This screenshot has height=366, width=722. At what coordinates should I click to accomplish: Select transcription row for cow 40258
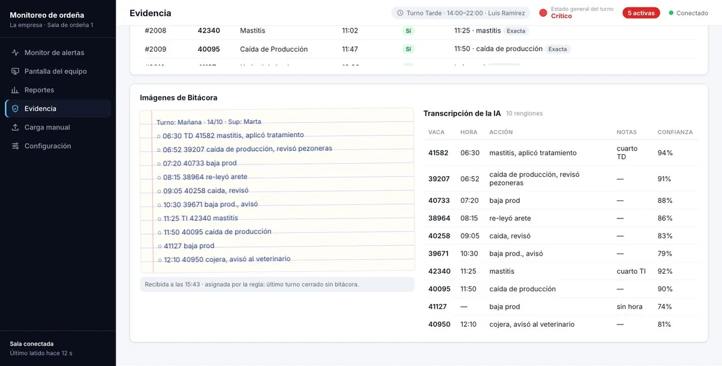pyautogui.click(x=561, y=236)
